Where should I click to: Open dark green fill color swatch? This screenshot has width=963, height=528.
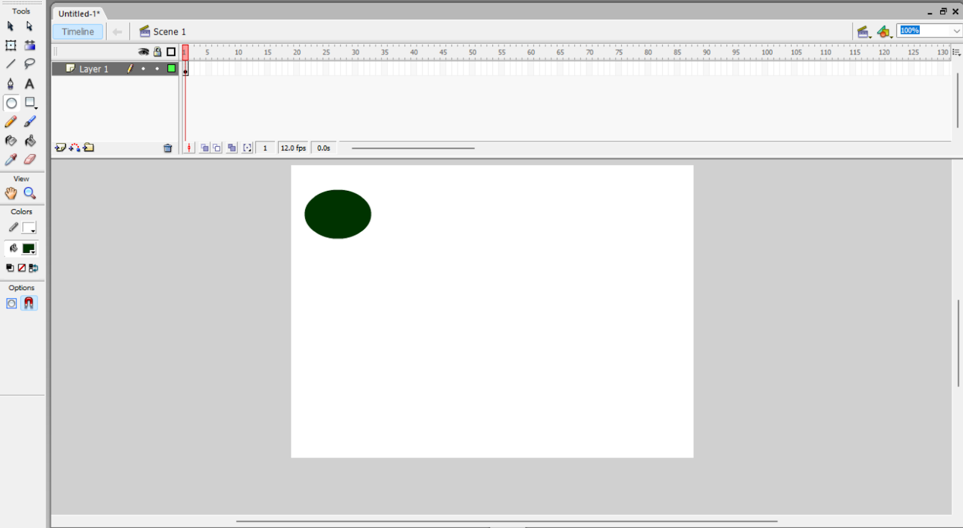point(29,249)
